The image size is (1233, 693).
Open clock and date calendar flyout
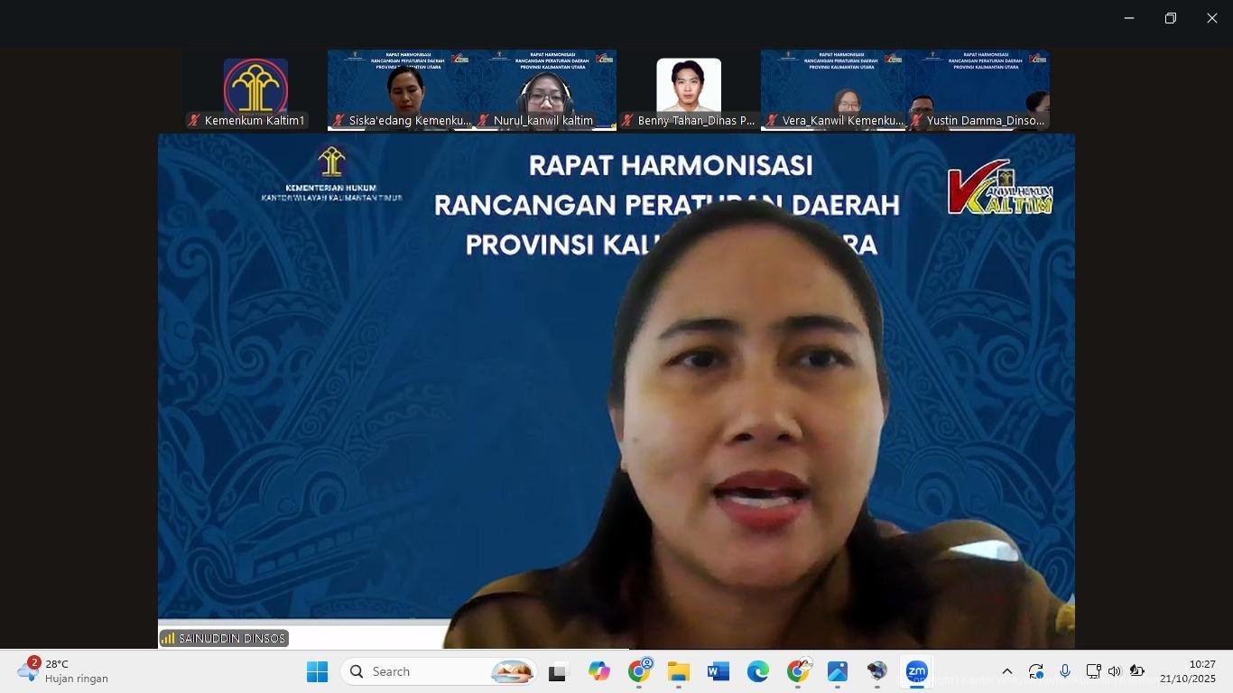[x=1187, y=671]
